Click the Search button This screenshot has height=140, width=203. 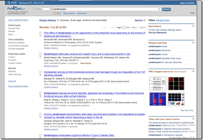tap(166, 9)
